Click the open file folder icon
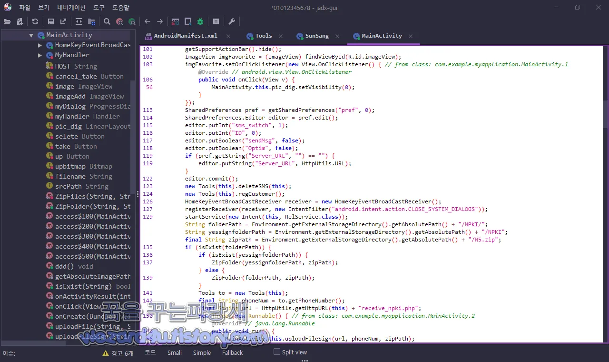 pyautogui.click(x=7, y=21)
